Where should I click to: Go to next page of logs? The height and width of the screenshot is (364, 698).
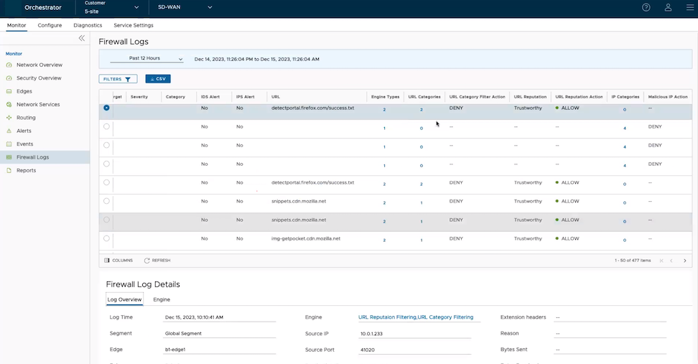(x=685, y=261)
